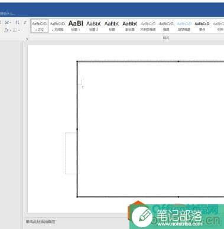224x229 pixels.
Task: Open the Paragraph settings dialog launcher
Action: [x=27, y=39]
